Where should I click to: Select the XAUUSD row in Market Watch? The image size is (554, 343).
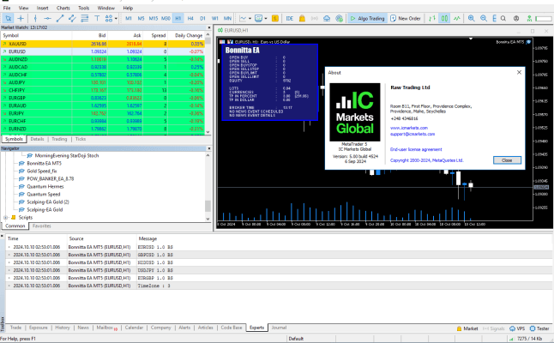pyautogui.click(x=34, y=43)
